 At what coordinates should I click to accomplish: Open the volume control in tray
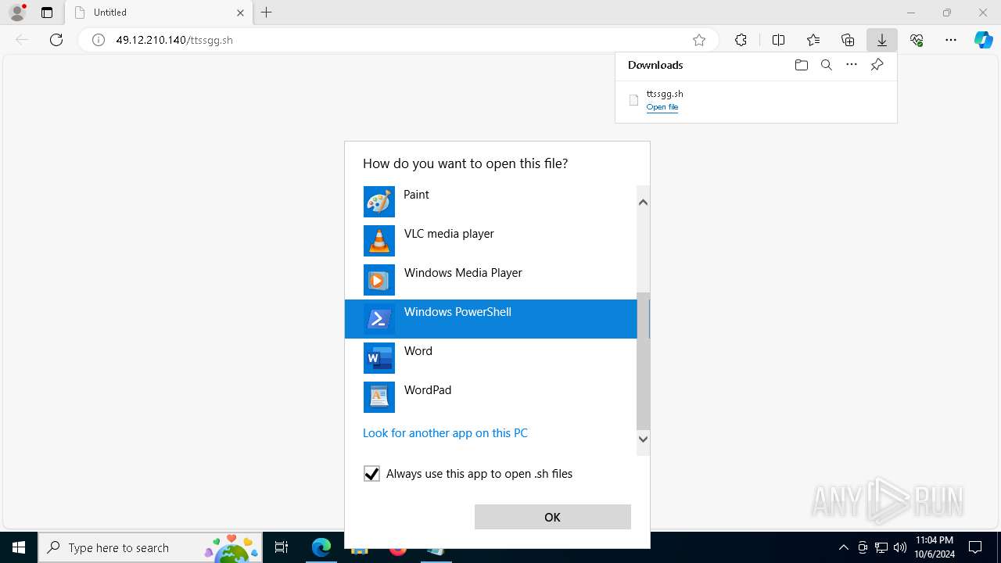(x=900, y=547)
